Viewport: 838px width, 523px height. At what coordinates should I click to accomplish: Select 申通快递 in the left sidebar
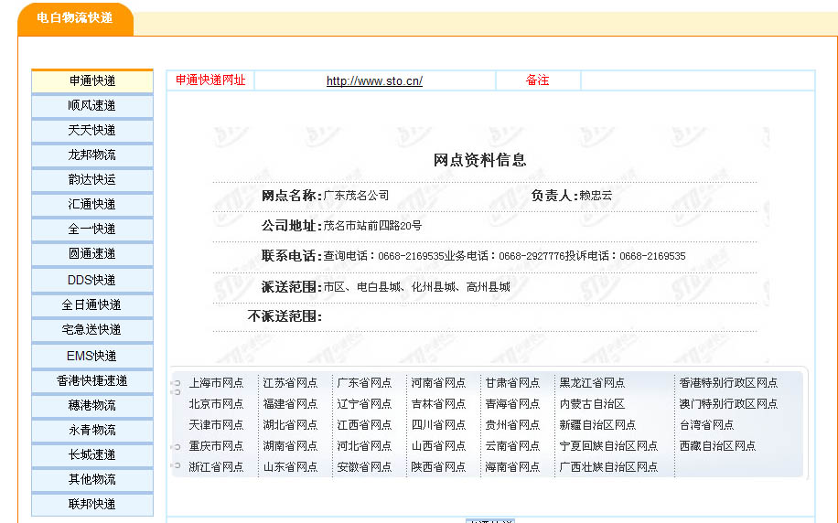point(91,81)
